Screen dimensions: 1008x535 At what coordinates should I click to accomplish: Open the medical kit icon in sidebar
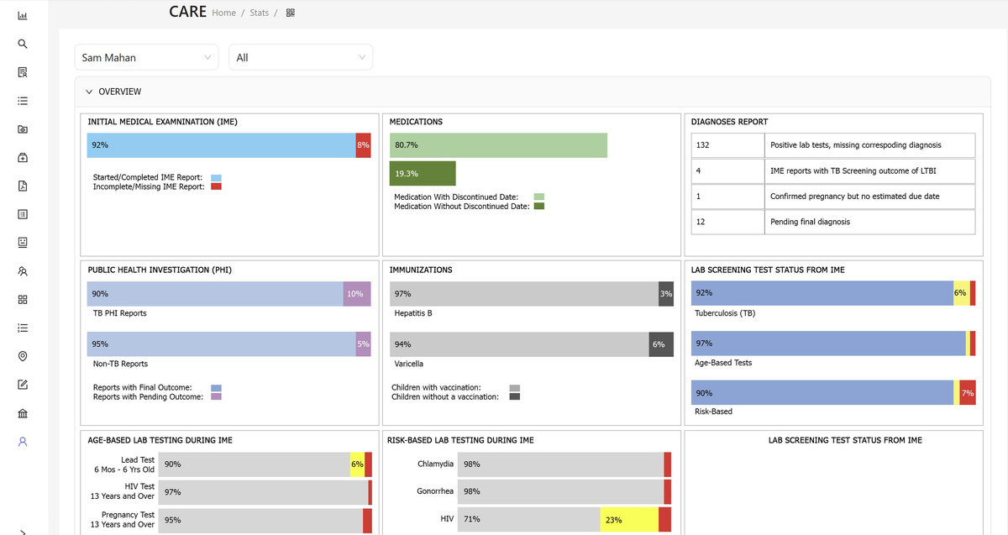pos(23,157)
